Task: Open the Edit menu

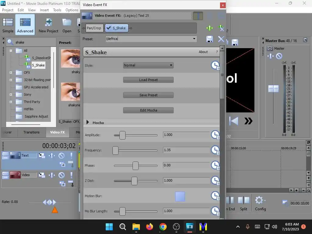Action: pos(20,10)
